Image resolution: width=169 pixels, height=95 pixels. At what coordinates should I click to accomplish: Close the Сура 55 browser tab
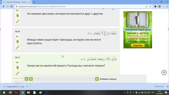coord(30,2)
